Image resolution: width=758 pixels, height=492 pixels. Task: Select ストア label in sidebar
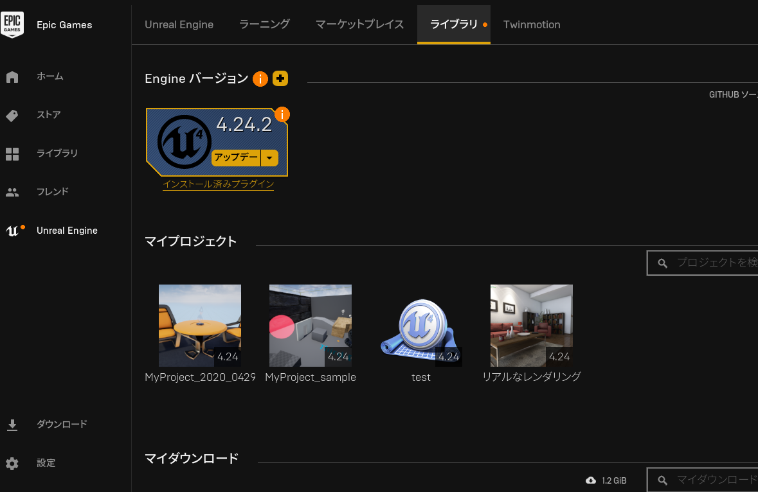[49, 115]
